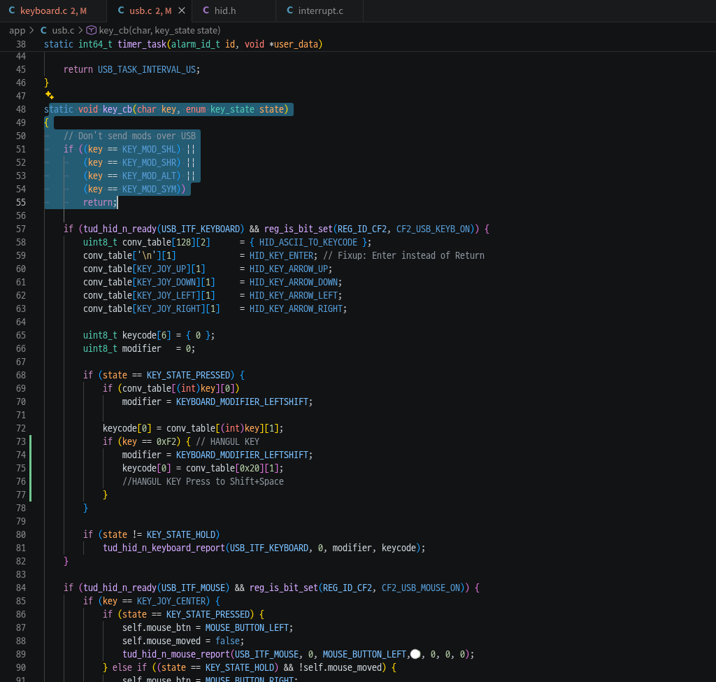Click '//HANGUL KEY Press to Shift+Space' comment
The image size is (716, 682).
pos(203,481)
